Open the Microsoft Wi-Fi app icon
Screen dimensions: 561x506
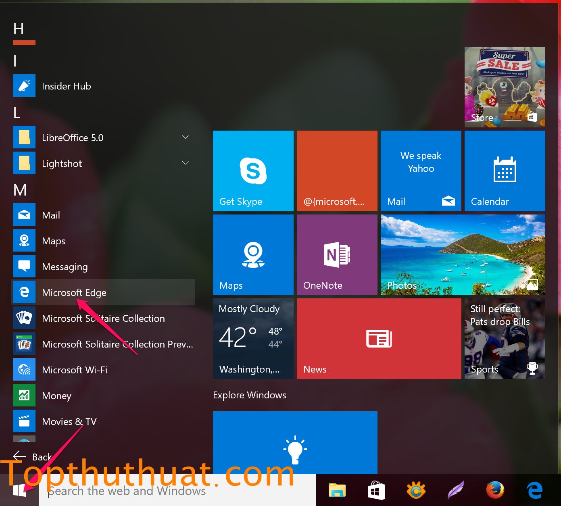(x=24, y=369)
